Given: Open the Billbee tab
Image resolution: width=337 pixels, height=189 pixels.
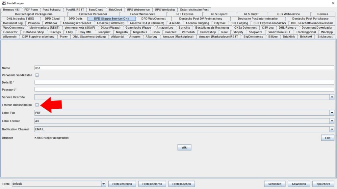Looking at the screenshot, I should [x=273, y=37].
